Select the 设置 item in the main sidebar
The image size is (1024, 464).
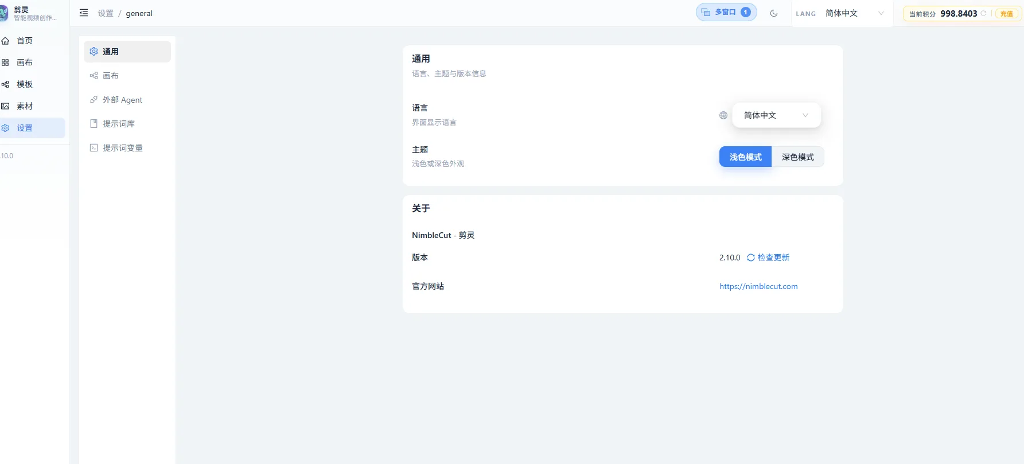(x=33, y=128)
